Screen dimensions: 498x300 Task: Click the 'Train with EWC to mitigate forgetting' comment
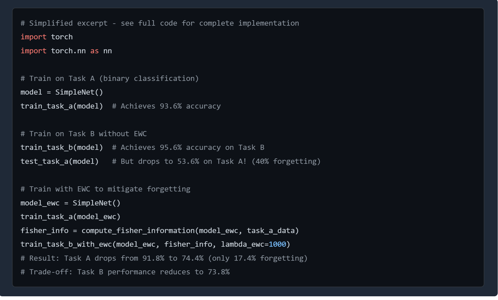[x=105, y=189]
